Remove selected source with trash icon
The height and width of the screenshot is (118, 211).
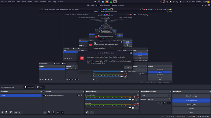pyautogui.click(x=49, y=112)
